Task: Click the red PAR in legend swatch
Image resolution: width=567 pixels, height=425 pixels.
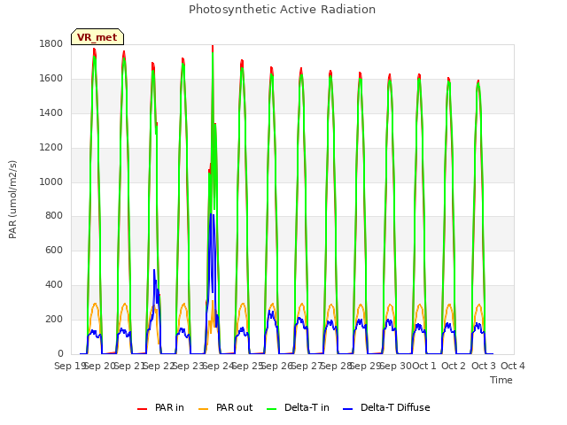Action: click(x=142, y=409)
